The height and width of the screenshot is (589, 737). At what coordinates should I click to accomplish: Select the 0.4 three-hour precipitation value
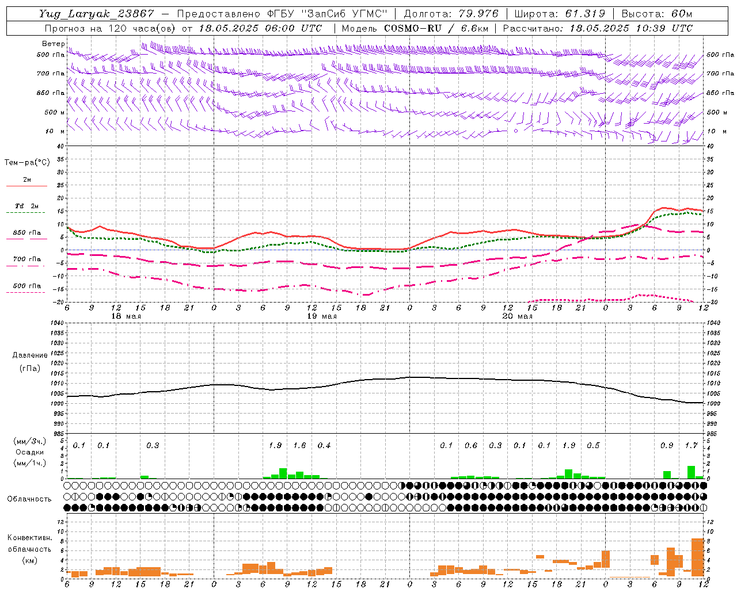tap(324, 445)
